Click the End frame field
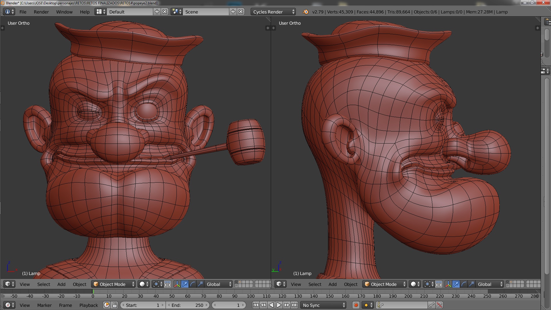Screen dimensions: 551x310 188,305
